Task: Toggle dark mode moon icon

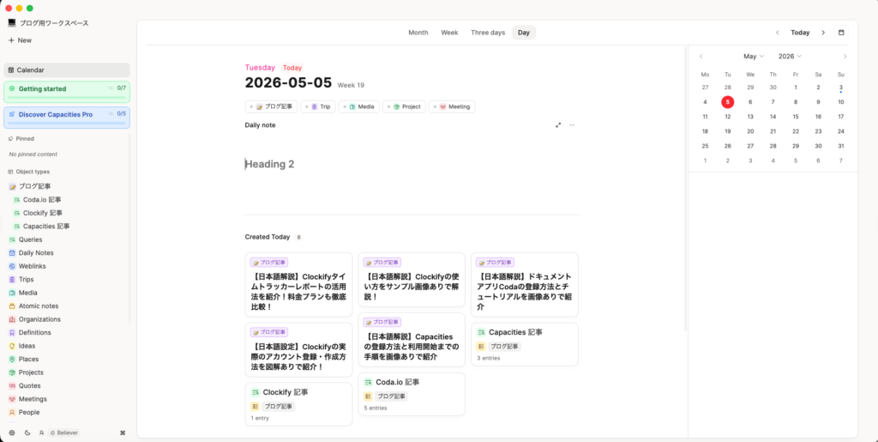Action: [27, 433]
